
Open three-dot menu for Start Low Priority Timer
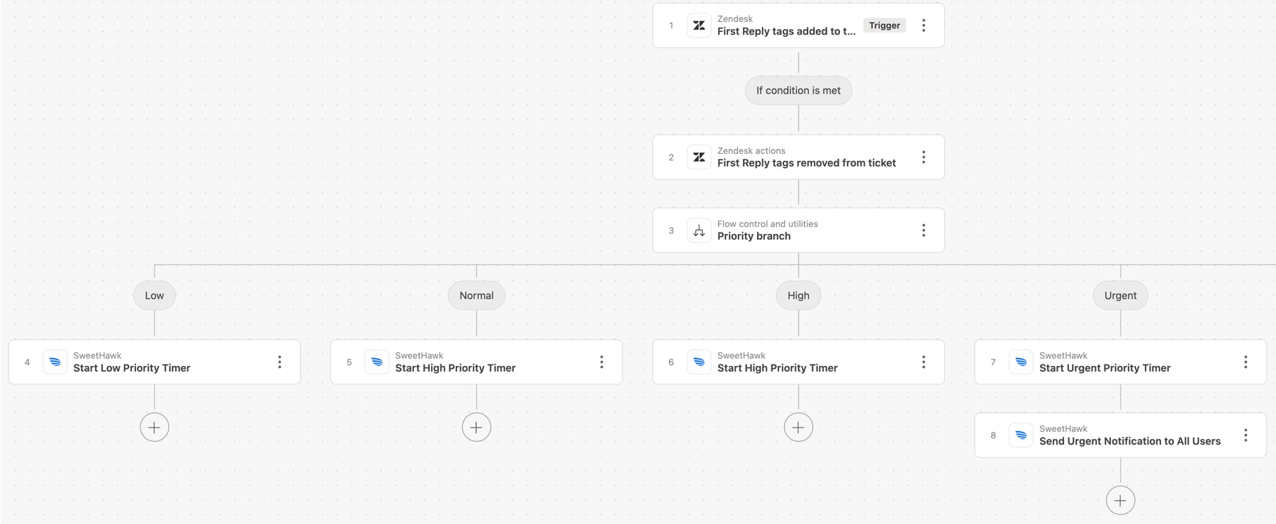coord(279,362)
